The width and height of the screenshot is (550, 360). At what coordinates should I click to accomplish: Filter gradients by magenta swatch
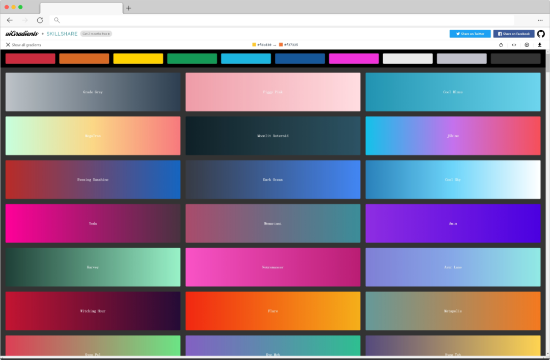[354, 59]
